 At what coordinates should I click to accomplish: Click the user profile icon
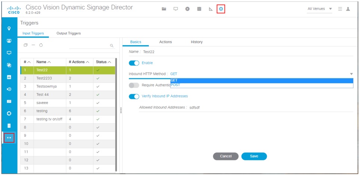(348, 9)
